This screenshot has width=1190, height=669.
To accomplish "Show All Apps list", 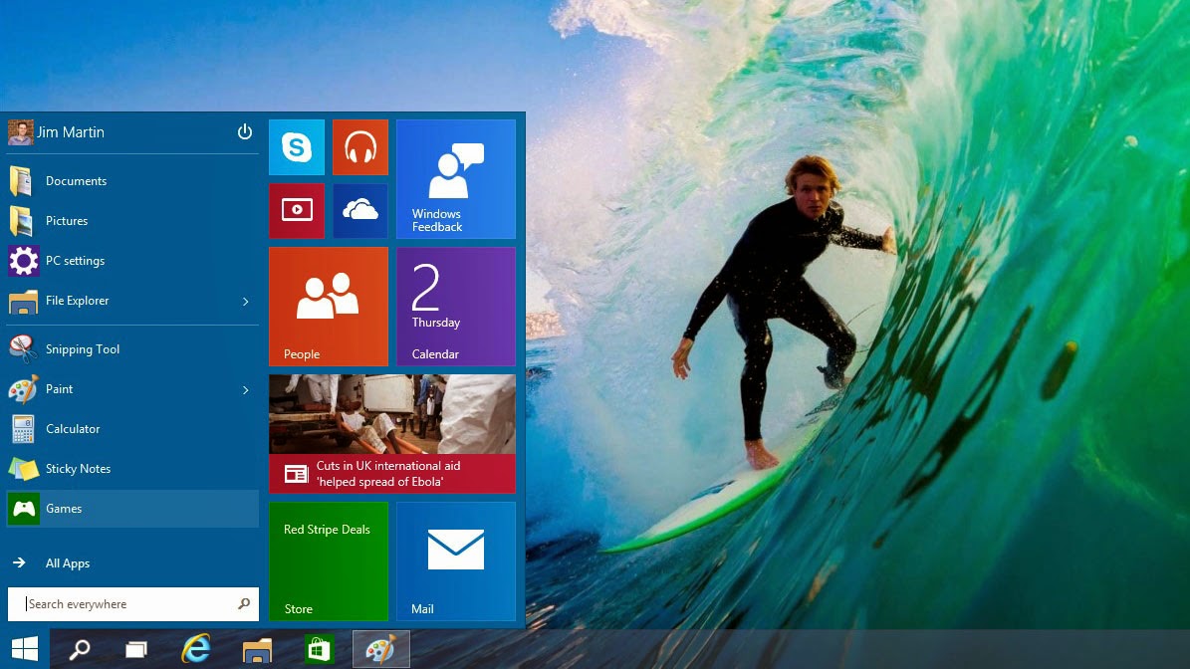I will pos(132,562).
